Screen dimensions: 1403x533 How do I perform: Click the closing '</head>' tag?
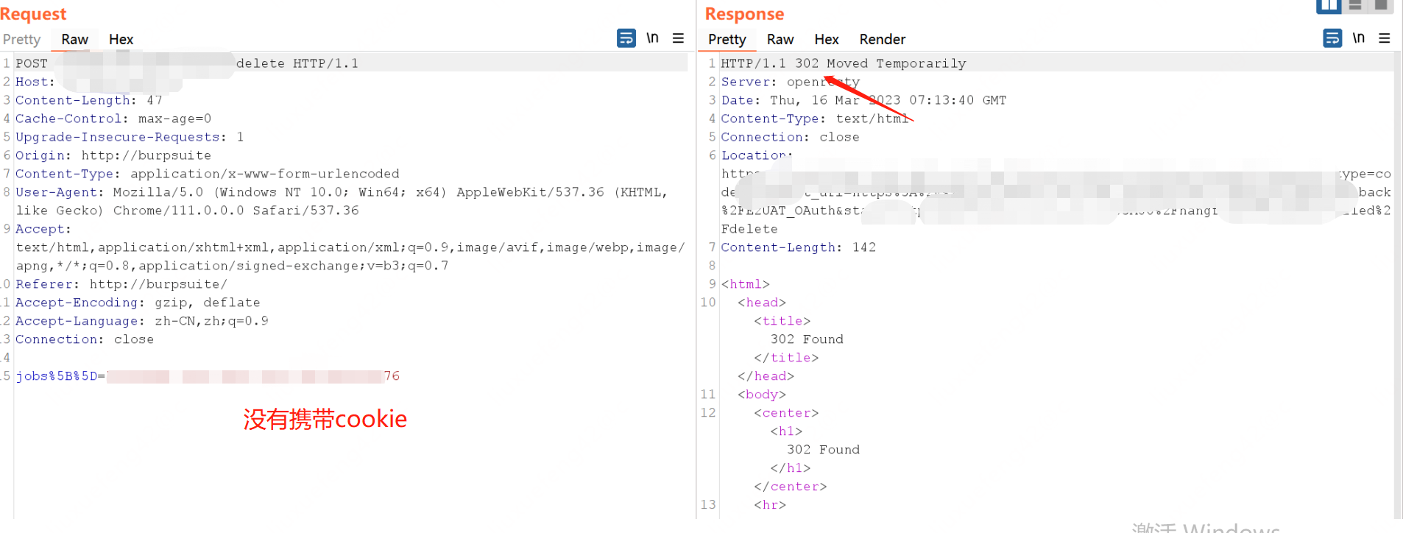pyautogui.click(x=766, y=376)
